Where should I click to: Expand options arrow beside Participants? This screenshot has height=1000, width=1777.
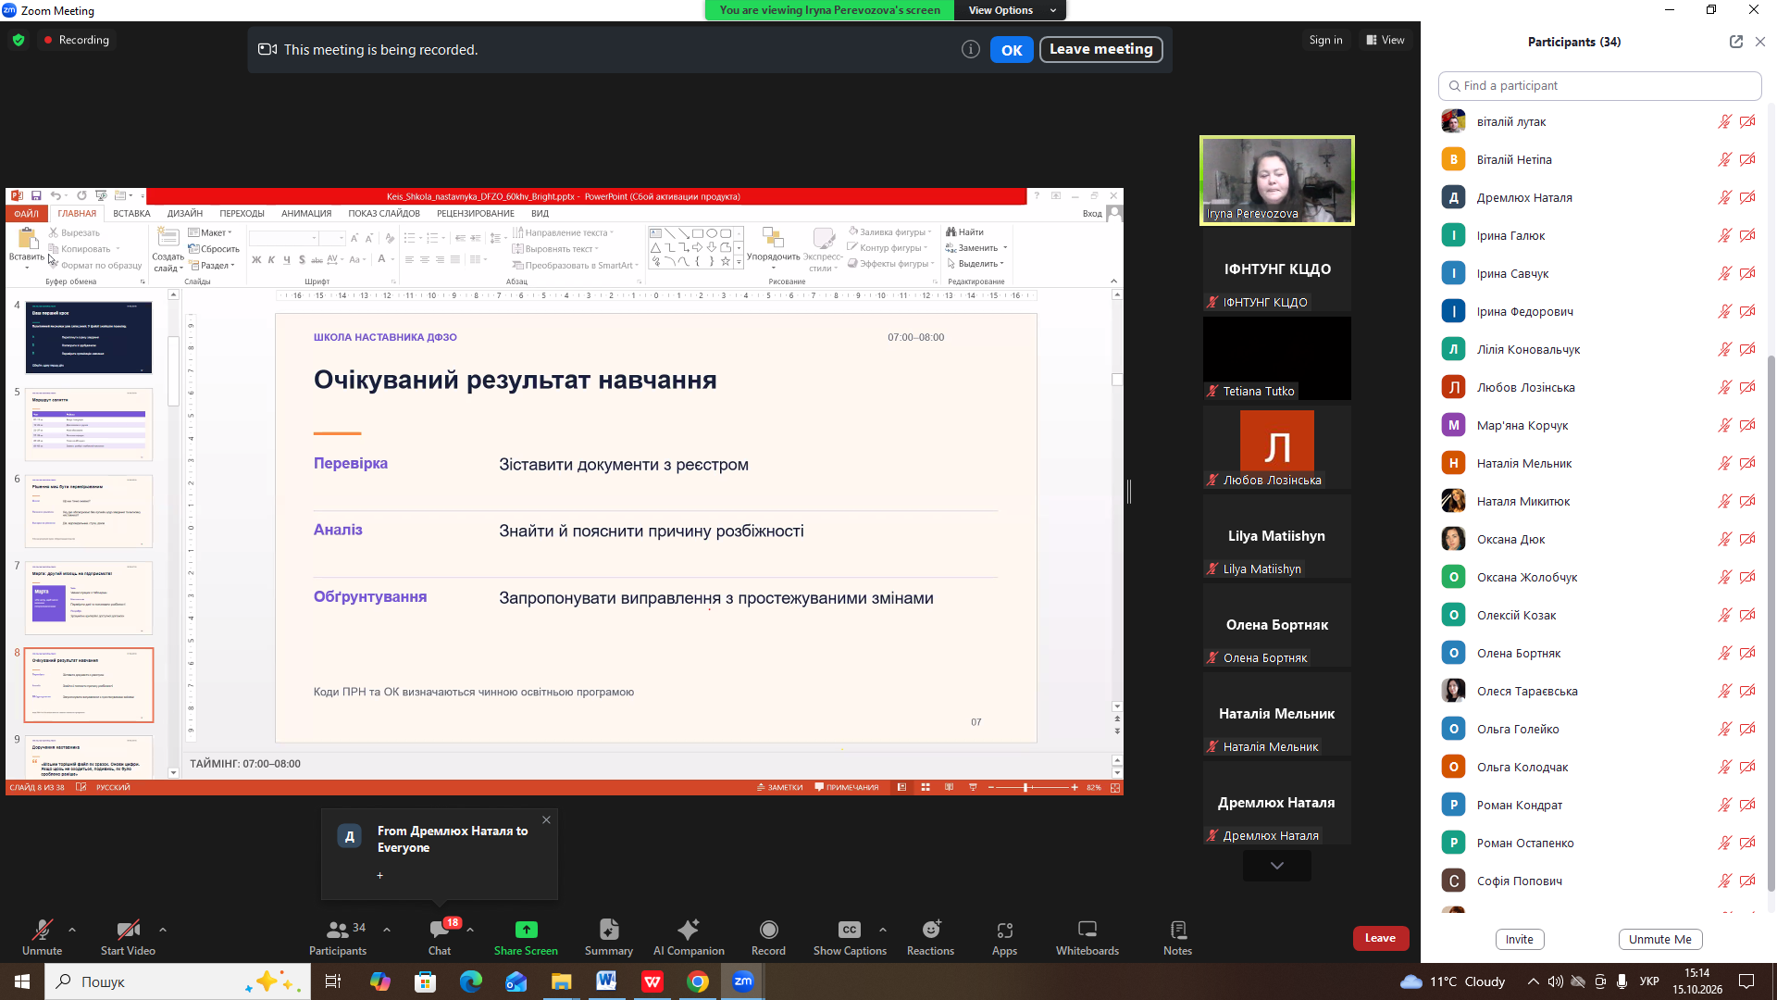click(x=387, y=929)
